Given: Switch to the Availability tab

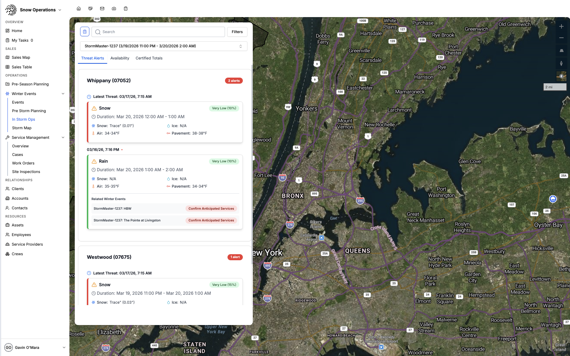Looking at the screenshot, I should click(x=120, y=58).
